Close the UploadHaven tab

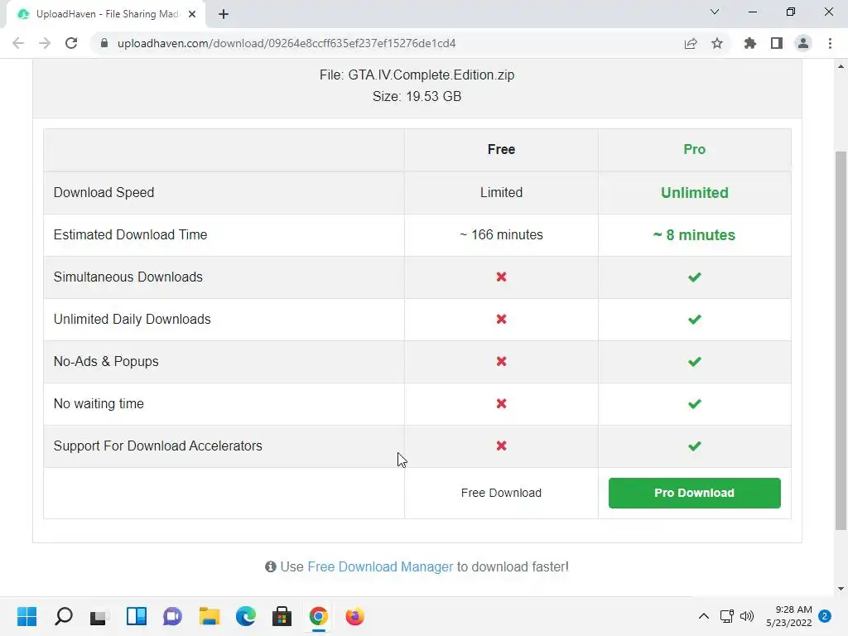[x=192, y=14]
